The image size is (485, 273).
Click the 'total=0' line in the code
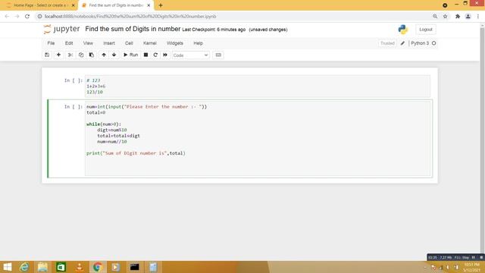pyautogui.click(x=96, y=113)
